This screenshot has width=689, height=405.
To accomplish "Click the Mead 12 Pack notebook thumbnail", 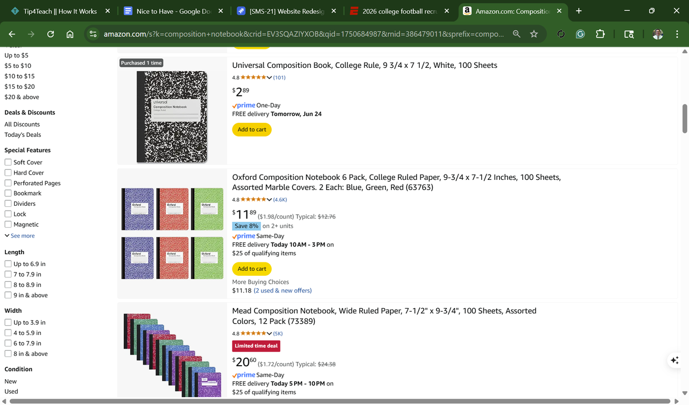I will pyautogui.click(x=172, y=355).
